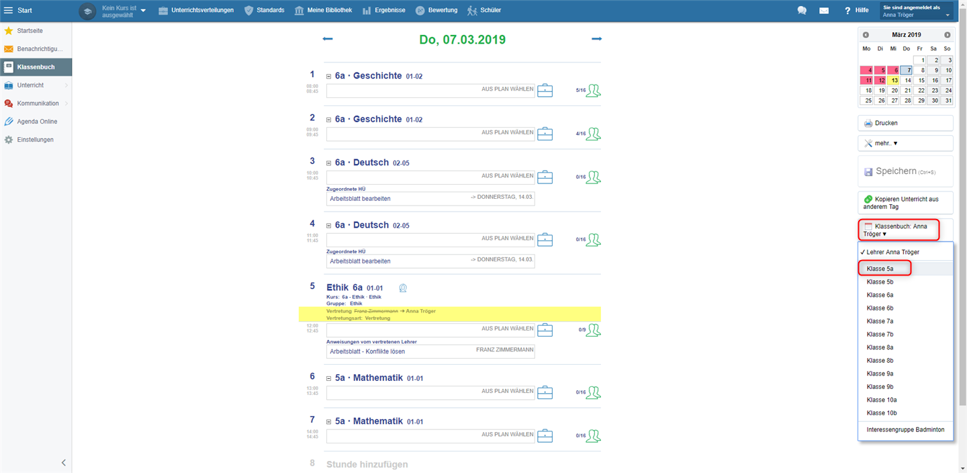Click the headset icon next to Ethik 6a
967x473 pixels.
[403, 288]
